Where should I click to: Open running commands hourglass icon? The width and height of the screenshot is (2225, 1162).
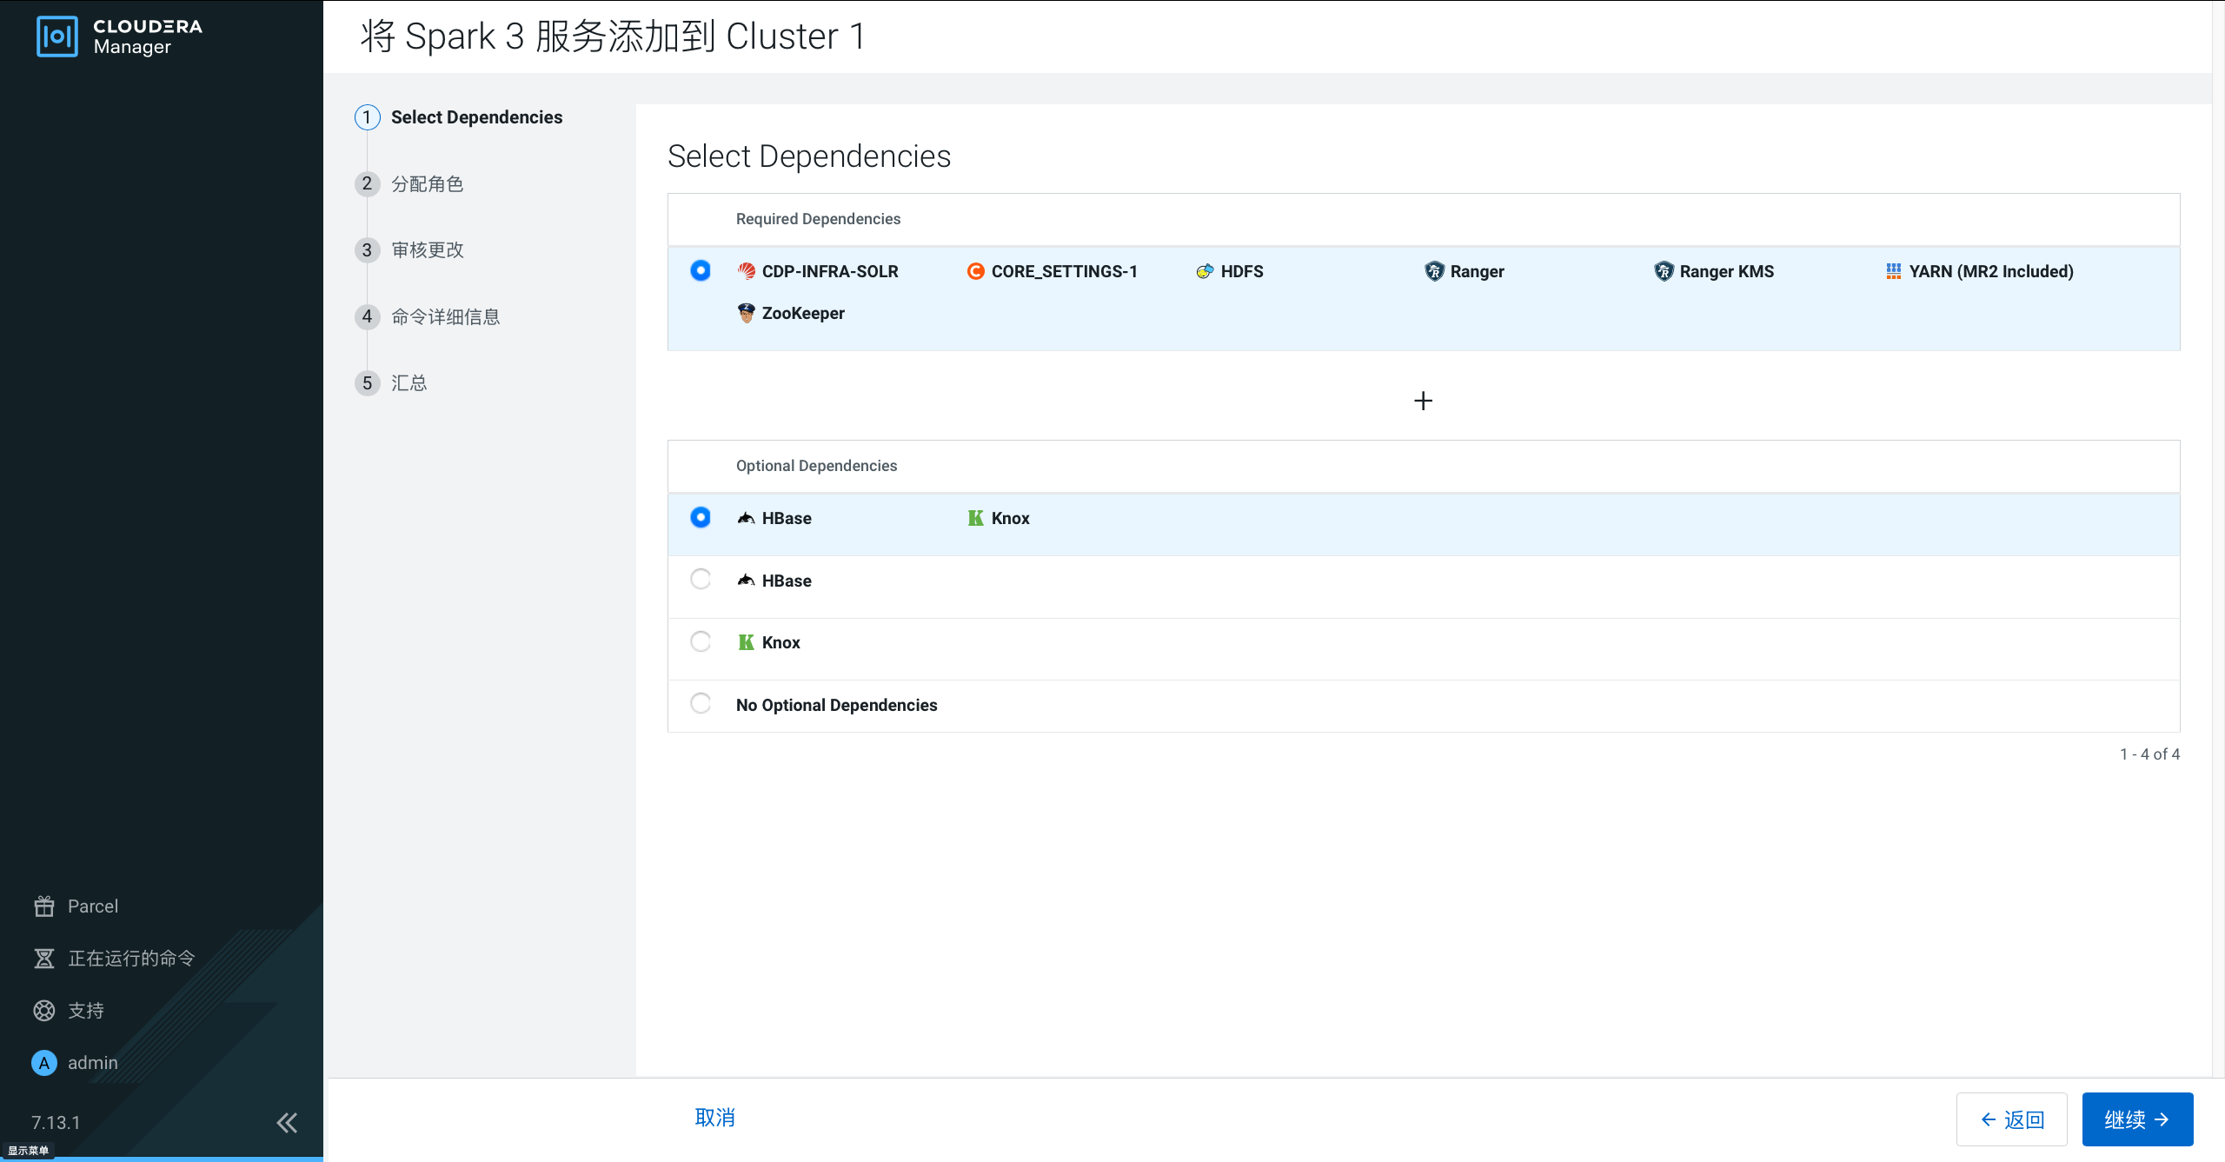click(x=44, y=959)
